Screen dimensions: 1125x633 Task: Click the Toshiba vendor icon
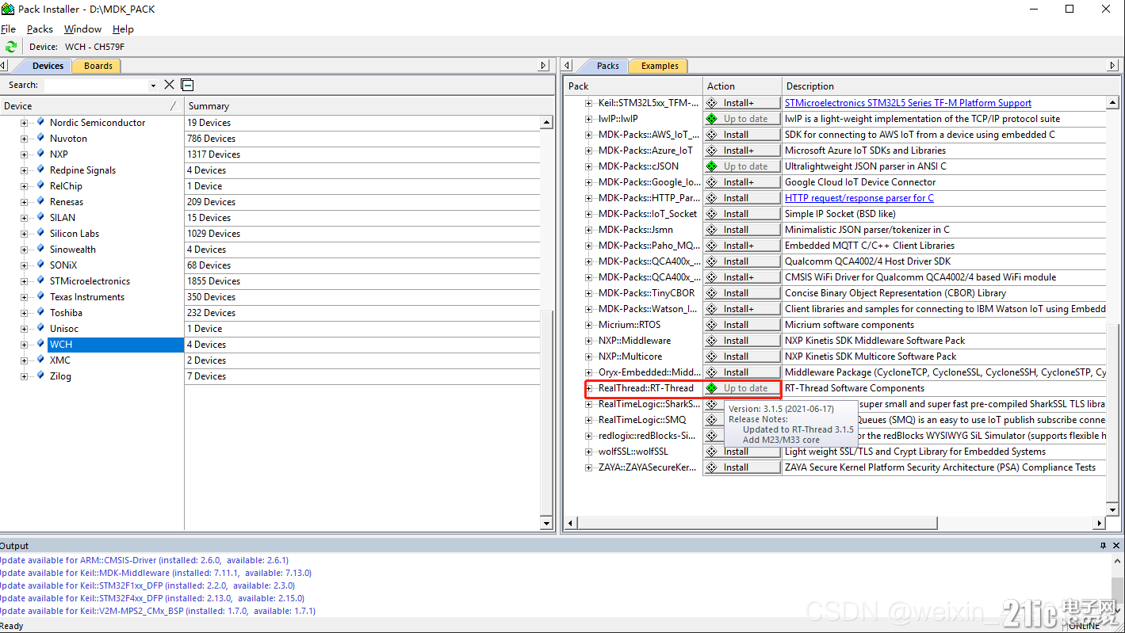40,312
